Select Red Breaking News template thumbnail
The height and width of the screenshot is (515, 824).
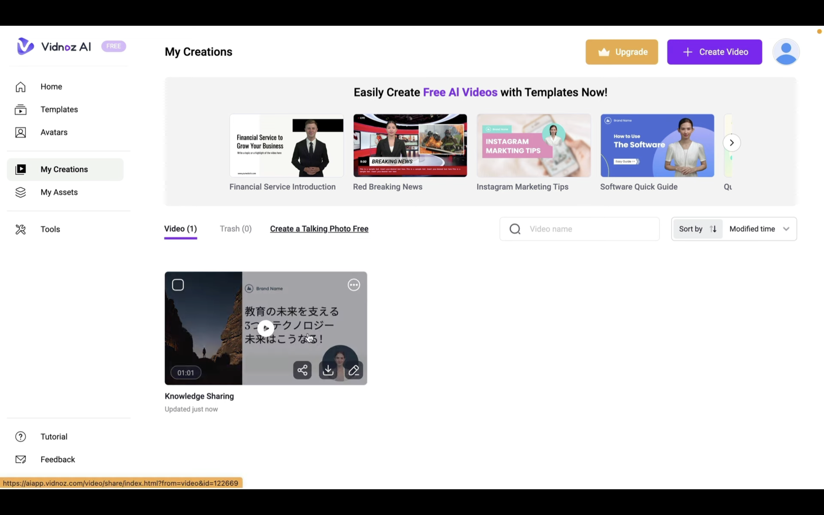pyautogui.click(x=410, y=145)
